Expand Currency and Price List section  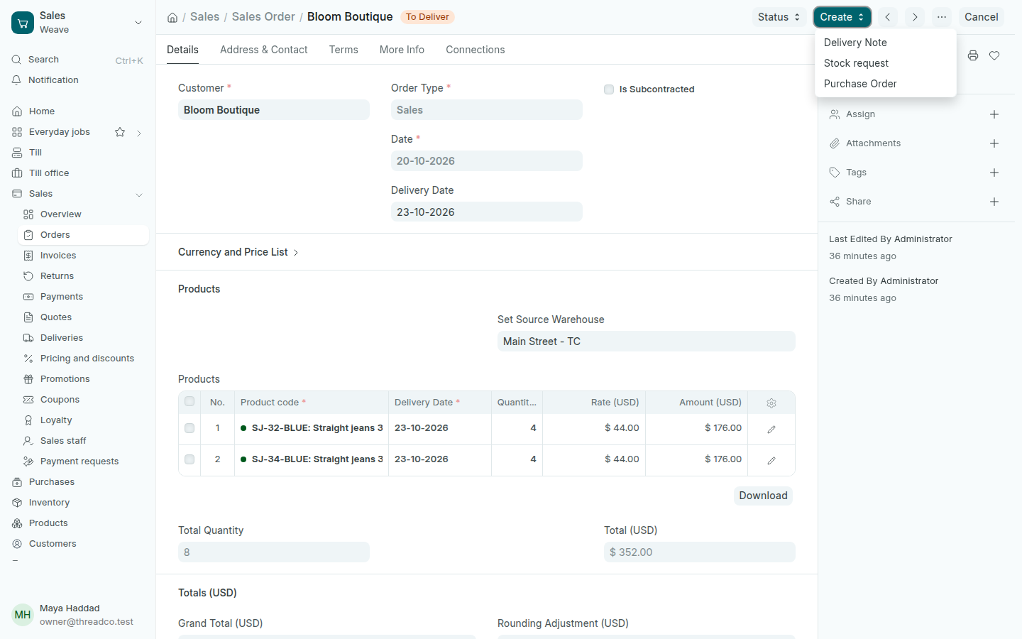(238, 252)
